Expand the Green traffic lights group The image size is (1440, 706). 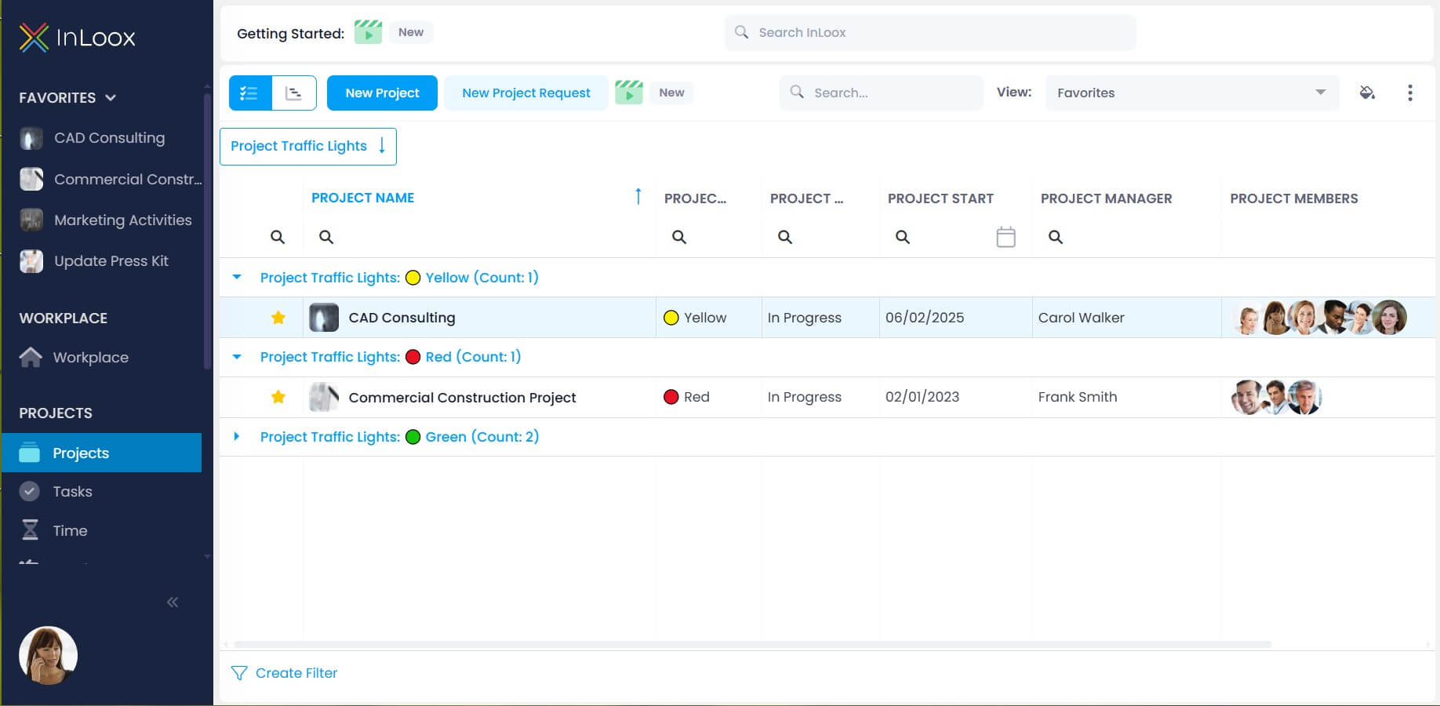tap(237, 436)
